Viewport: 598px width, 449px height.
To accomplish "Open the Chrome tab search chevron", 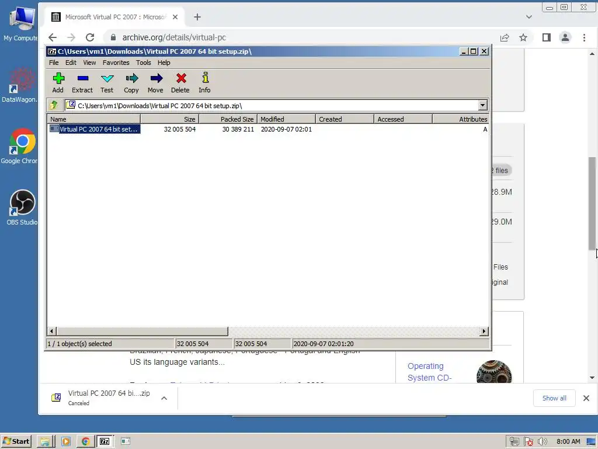I will [x=529, y=17].
